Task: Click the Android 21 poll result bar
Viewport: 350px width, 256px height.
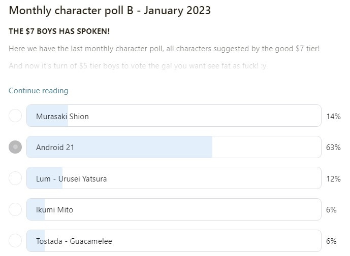Action: [x=174, y=147]
